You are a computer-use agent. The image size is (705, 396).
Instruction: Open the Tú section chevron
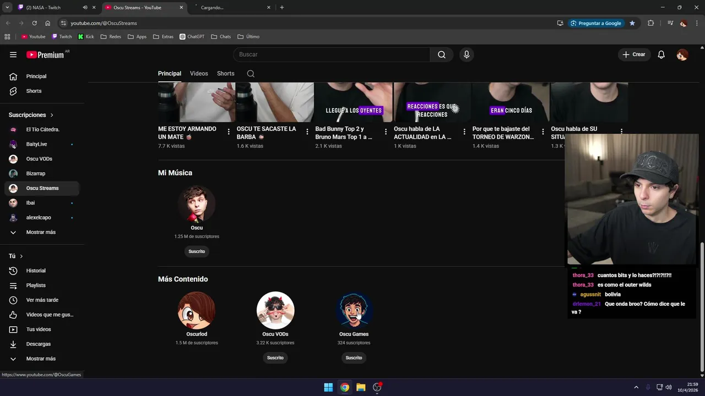pyautogui.click(x=21, y=256)
